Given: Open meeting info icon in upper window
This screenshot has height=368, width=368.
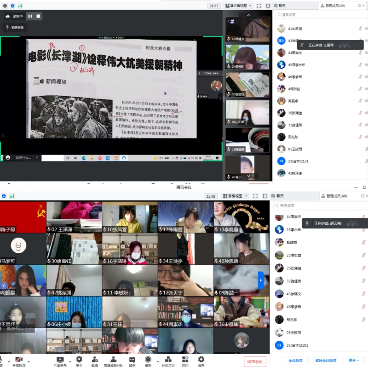Looking at the screenshot, I should [5, 6].
